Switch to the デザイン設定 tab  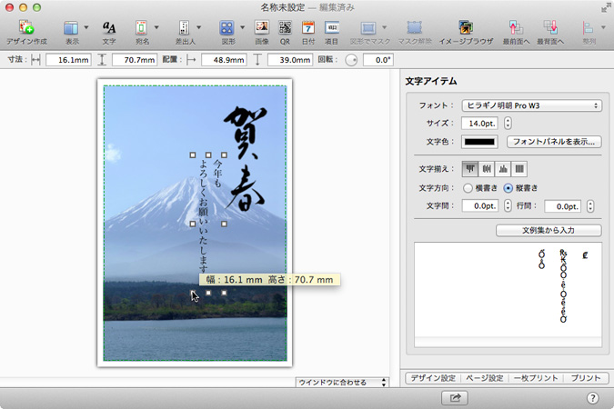(x=432, y=377)
